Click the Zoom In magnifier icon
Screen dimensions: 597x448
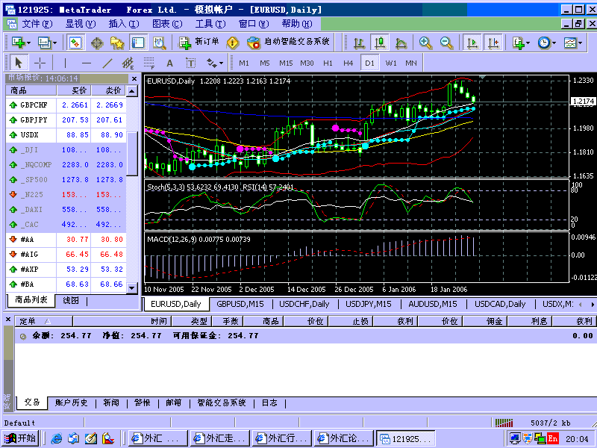(x=425, y=43)
